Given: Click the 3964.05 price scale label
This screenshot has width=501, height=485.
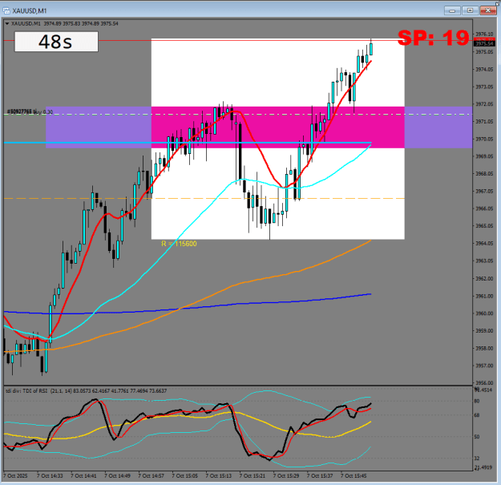Looking at the screenshot, I should coord(484,244).
